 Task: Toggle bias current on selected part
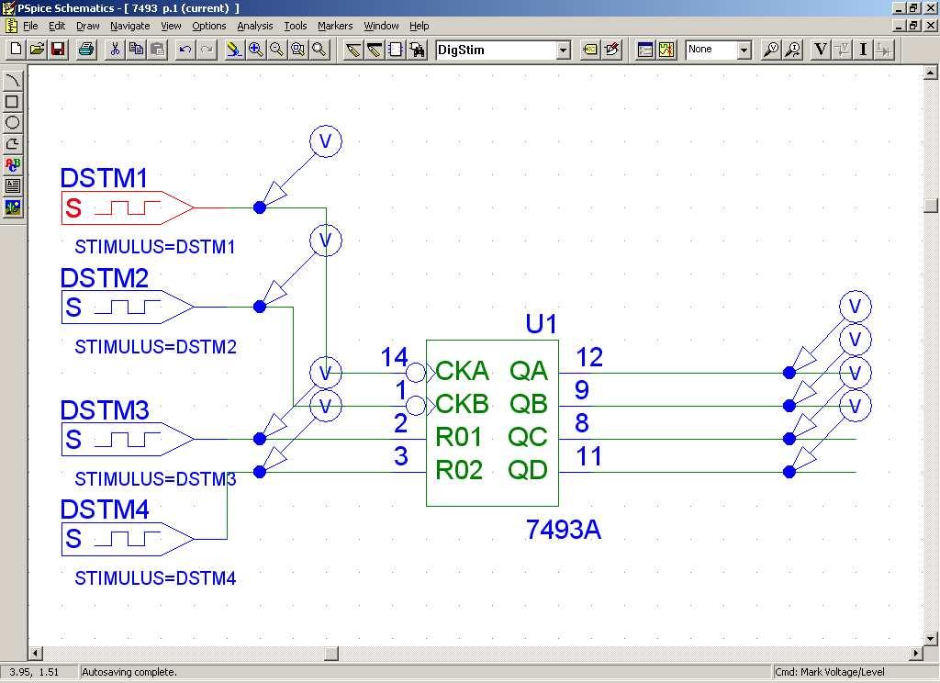click(884, 50)
